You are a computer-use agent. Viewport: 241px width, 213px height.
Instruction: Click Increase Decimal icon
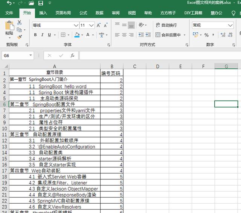[223, 35]
